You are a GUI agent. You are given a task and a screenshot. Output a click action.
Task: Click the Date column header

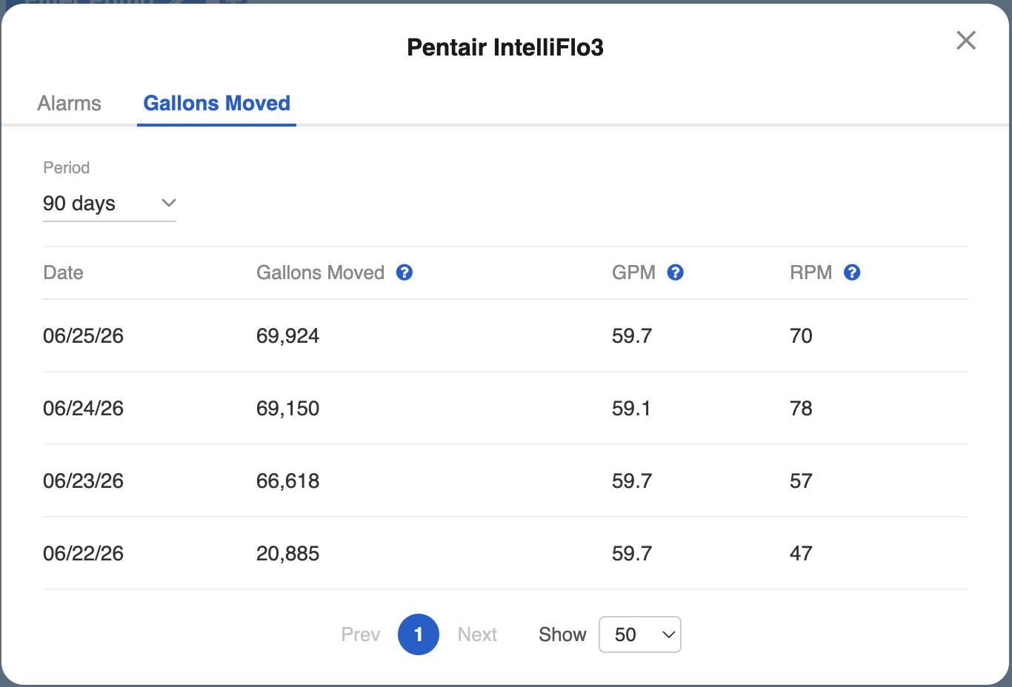[x=64, y=272]
